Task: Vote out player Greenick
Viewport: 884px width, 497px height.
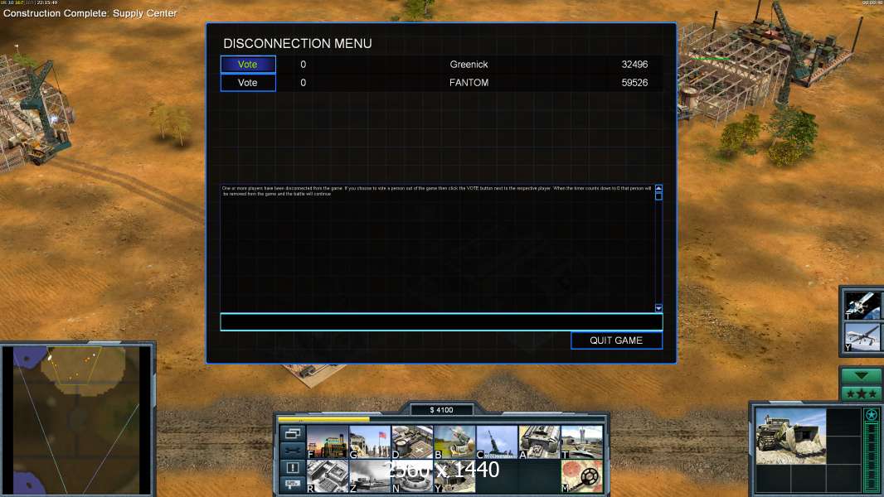Action: click(248, 64)
